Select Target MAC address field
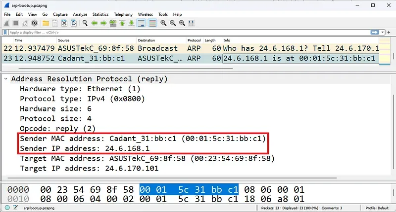The image size is (396, 212). (x=147, y=158)
